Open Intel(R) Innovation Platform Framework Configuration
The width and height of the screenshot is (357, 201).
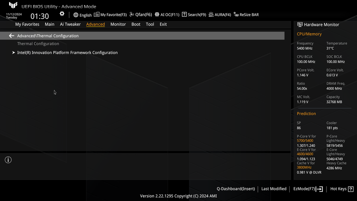point(67,53)
